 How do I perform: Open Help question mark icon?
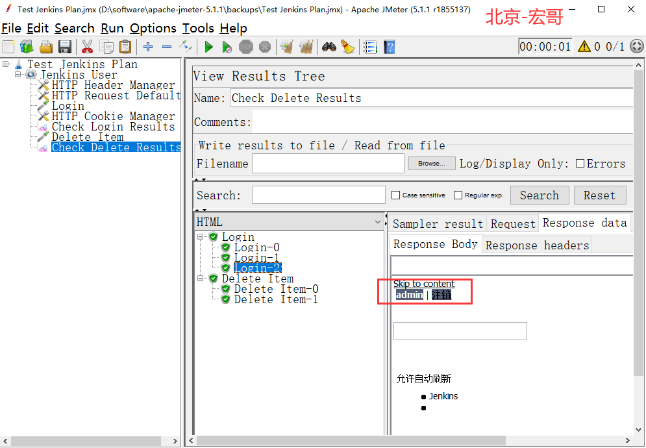coord(390,47)
